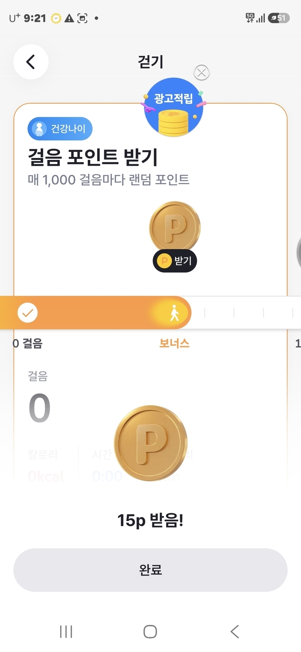The image size is (301, 652).
Task: Tap the 보내스 milestone label
Action: click(174, 343)
